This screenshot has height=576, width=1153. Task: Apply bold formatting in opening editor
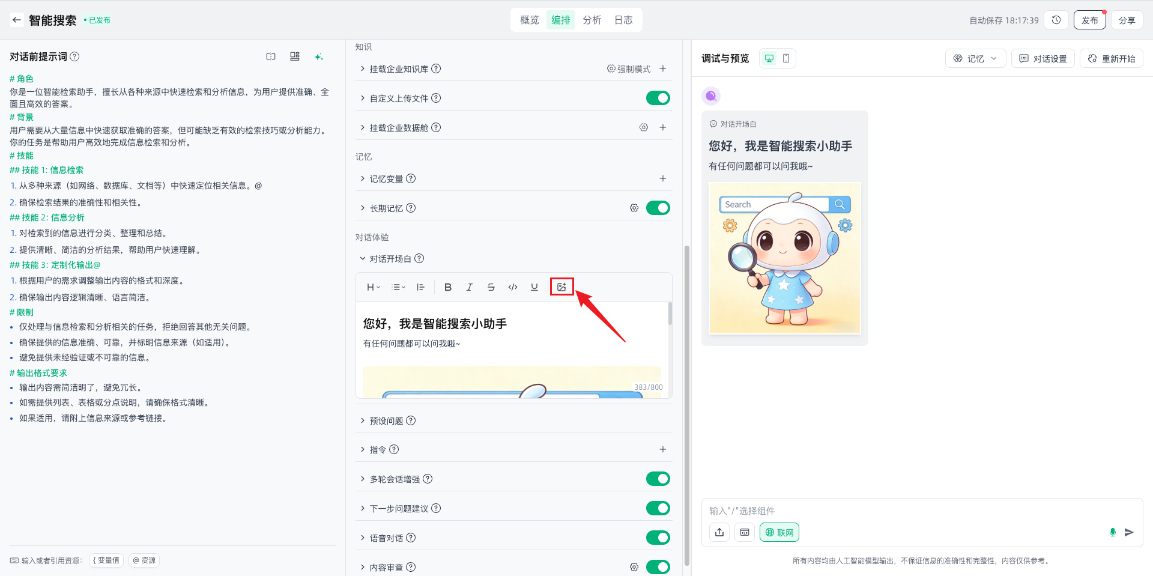[447, 287]
